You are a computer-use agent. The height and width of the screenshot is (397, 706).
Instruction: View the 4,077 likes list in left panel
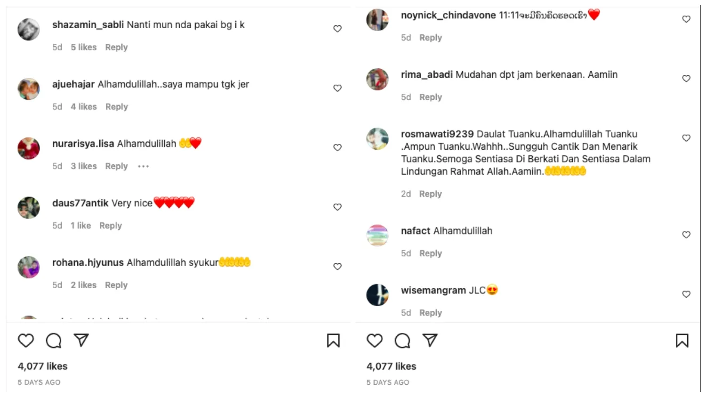coord(43,366)
